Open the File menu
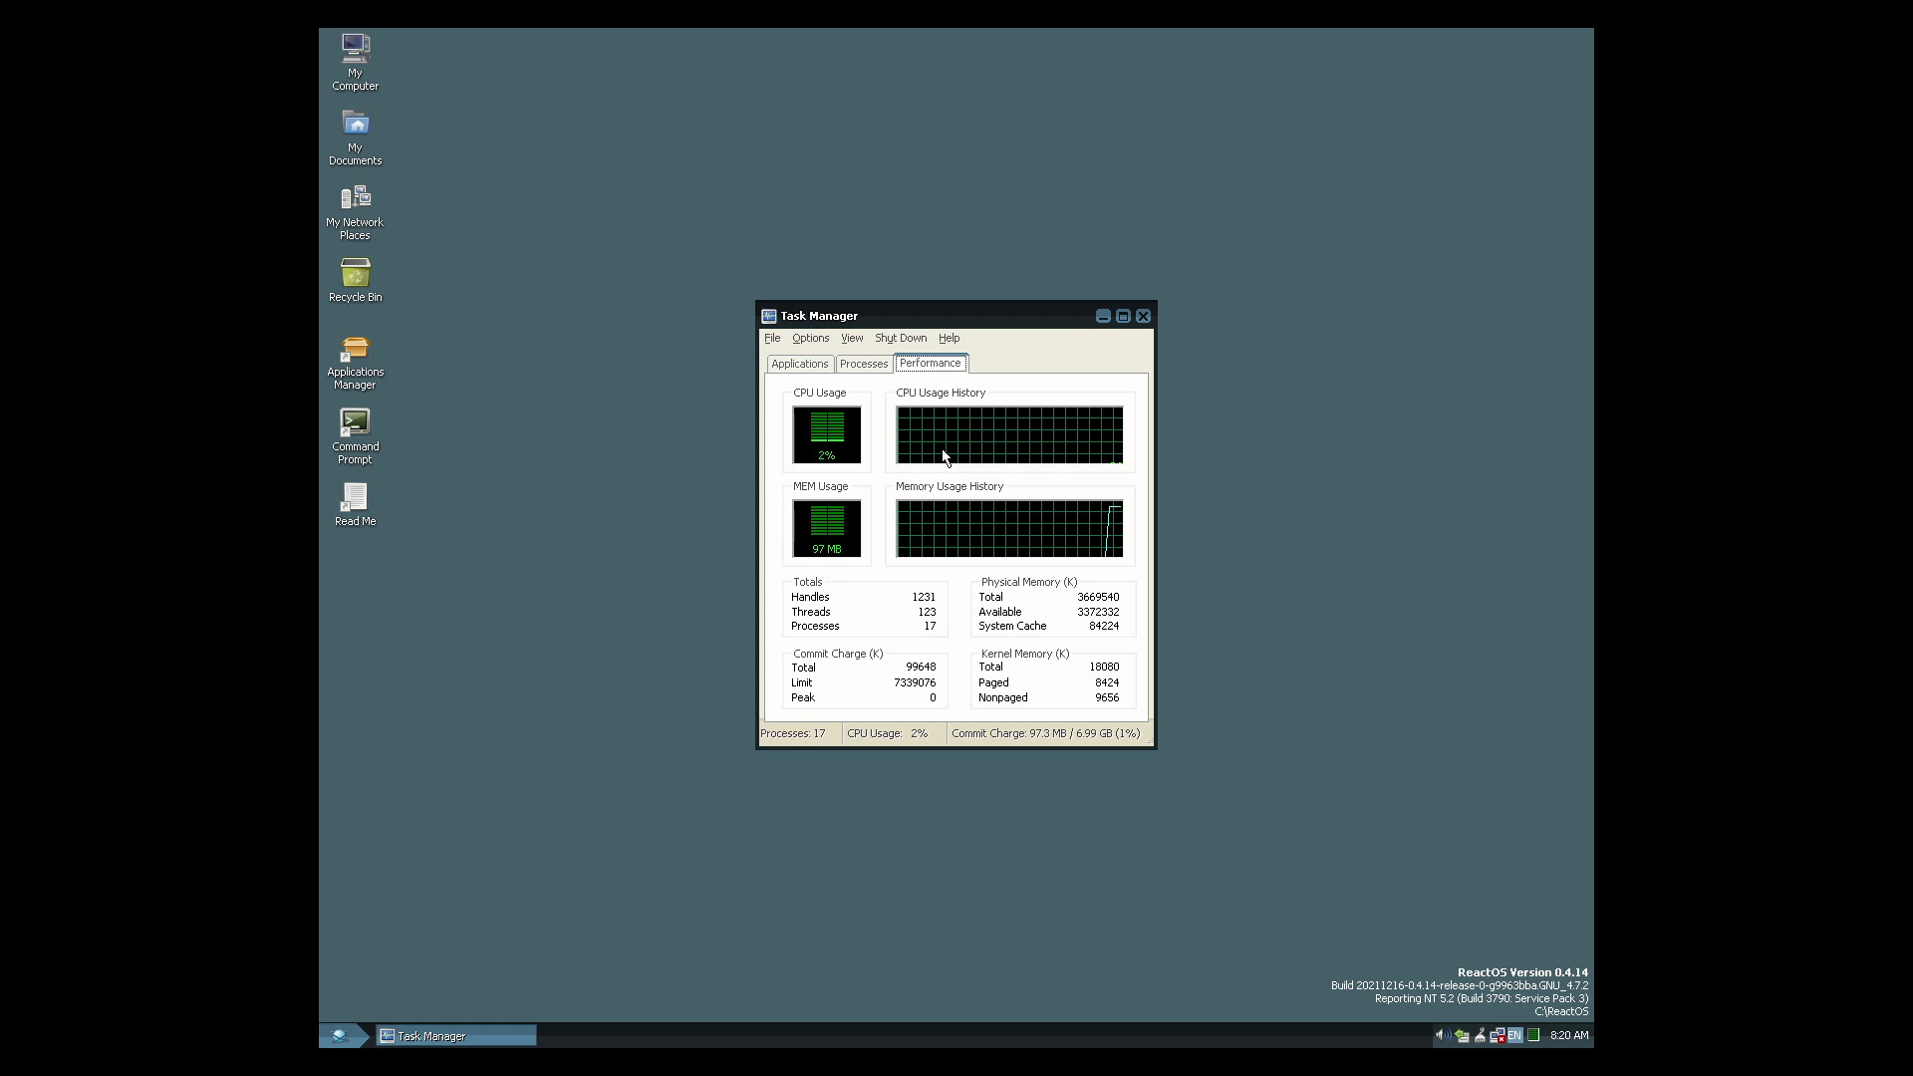The height and width of the screenshot is (1076, 1913). click(x=772, y=338)
